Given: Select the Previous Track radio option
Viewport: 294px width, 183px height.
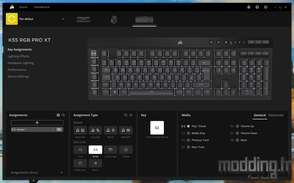Looking at the screenshot, I should click(x=188, y=140).
